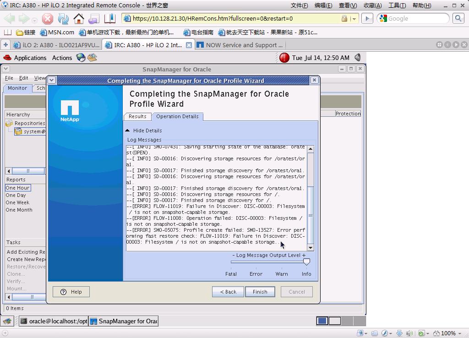The height and width of the screenshot is (338, 469).
Task: Switch to the second workspace in switcher
Action: tap(335, 321)
